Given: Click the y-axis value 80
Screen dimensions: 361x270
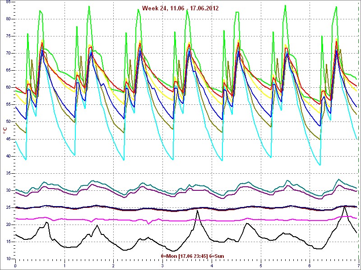Looking at the screenshot, I should [x=8, y=19].
